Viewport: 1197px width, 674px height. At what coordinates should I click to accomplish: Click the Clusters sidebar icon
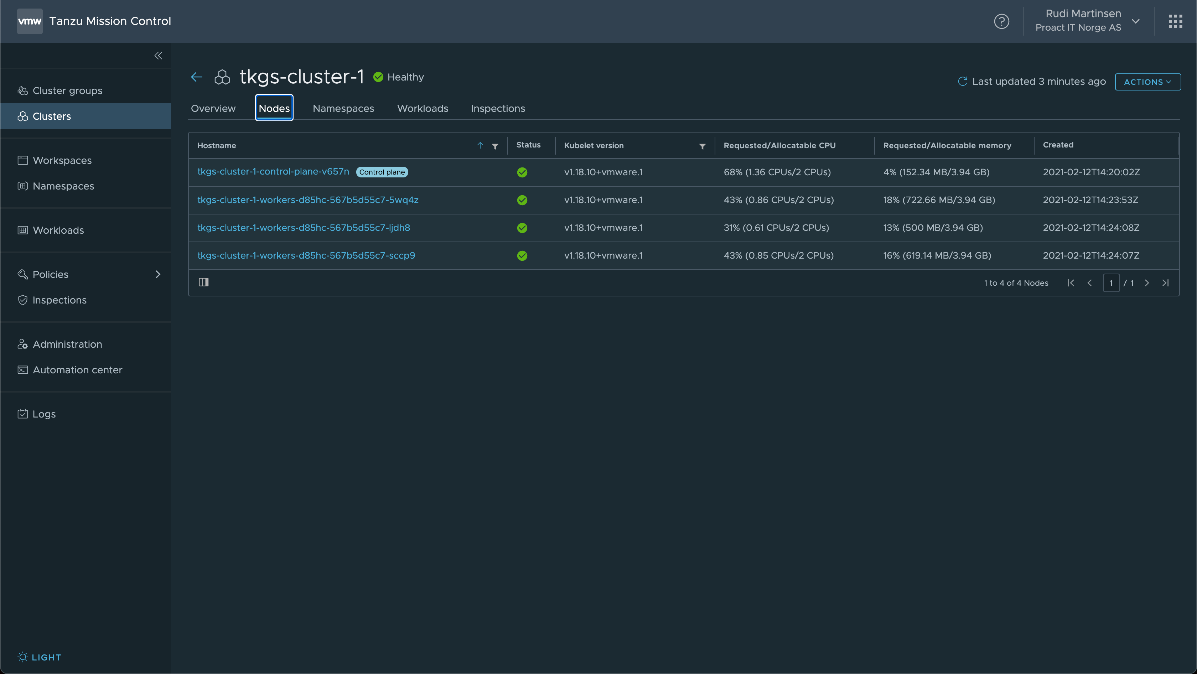point(22,116)
